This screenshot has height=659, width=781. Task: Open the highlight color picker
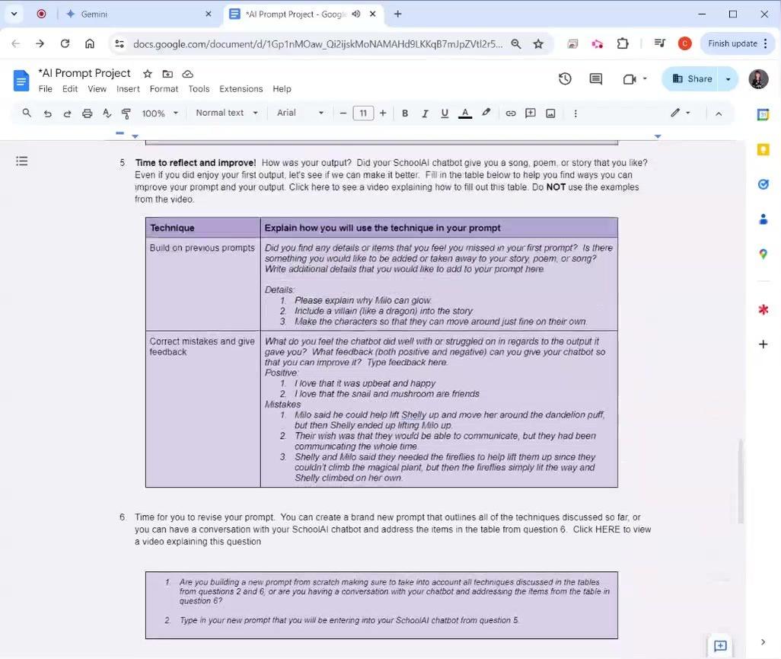coord(486,114)
